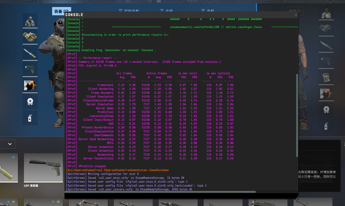This screenshot has width=345, height=206.
Task: Click the Client_Animation row
Action: pyautogui.click(x=150, y=151)
